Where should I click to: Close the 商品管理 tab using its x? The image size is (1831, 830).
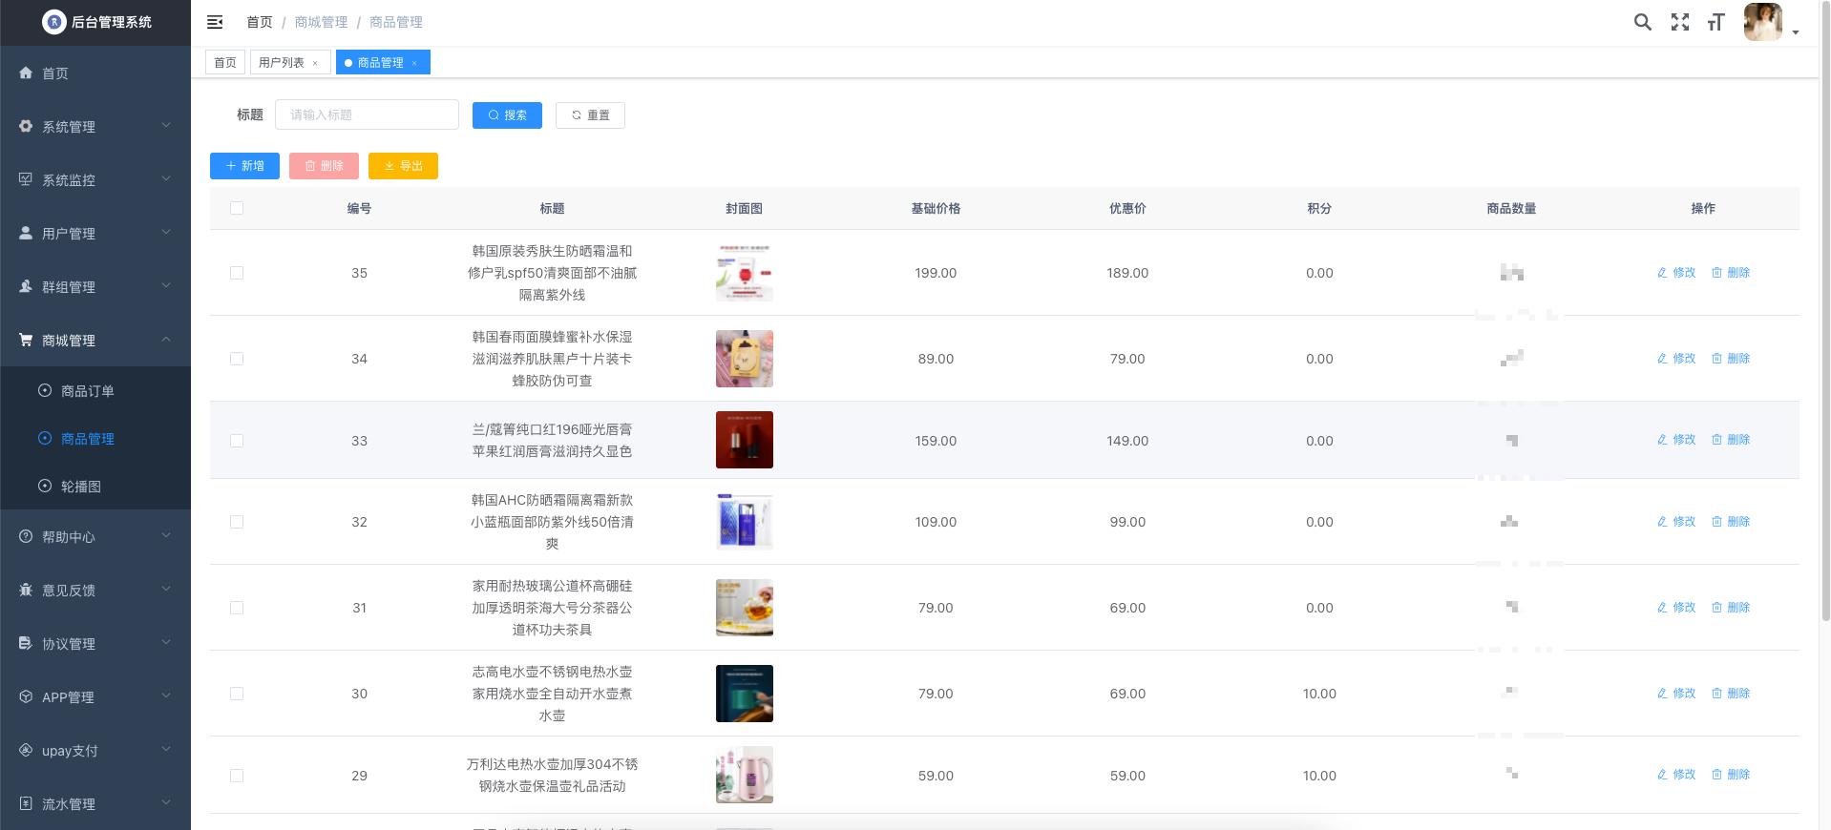click(414, 63)
